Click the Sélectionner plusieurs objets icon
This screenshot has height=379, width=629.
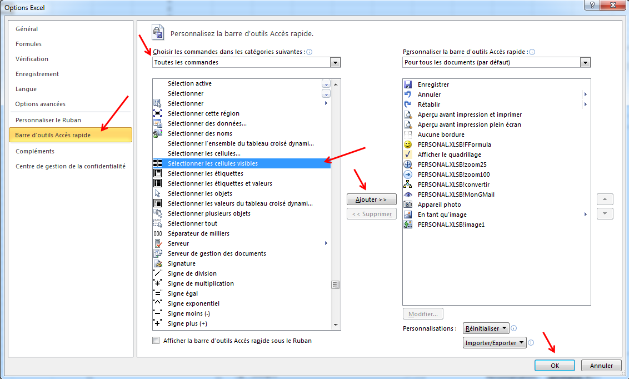158,214
